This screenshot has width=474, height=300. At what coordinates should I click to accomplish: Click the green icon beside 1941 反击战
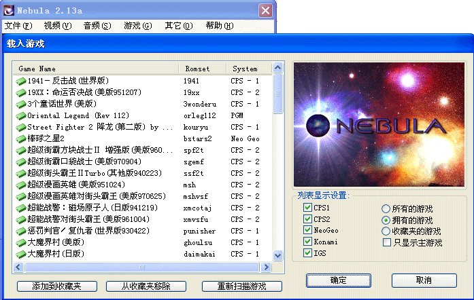click(x=21, y=81)
